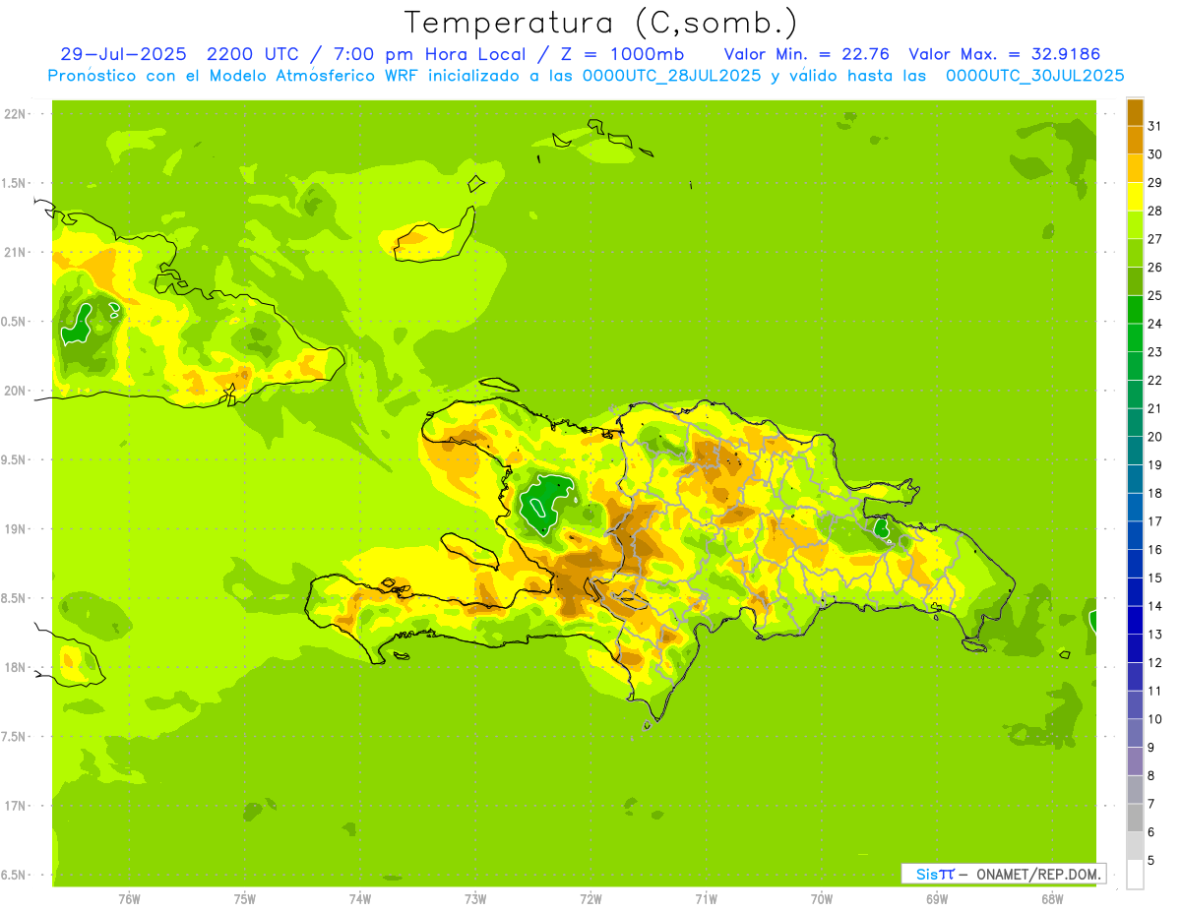Click the 'ONAMET/REP.DOM.' credit label
This screenshot has height=912, width=1181.
pyautogui.click(x=1038, y=874)
